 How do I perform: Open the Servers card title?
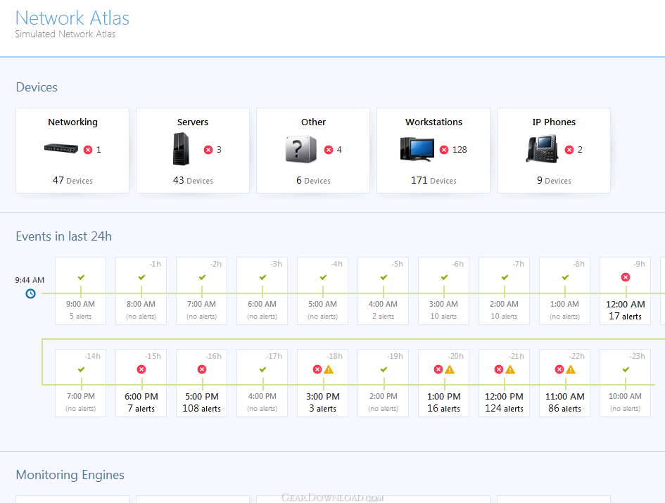click(x=193, y=122)
